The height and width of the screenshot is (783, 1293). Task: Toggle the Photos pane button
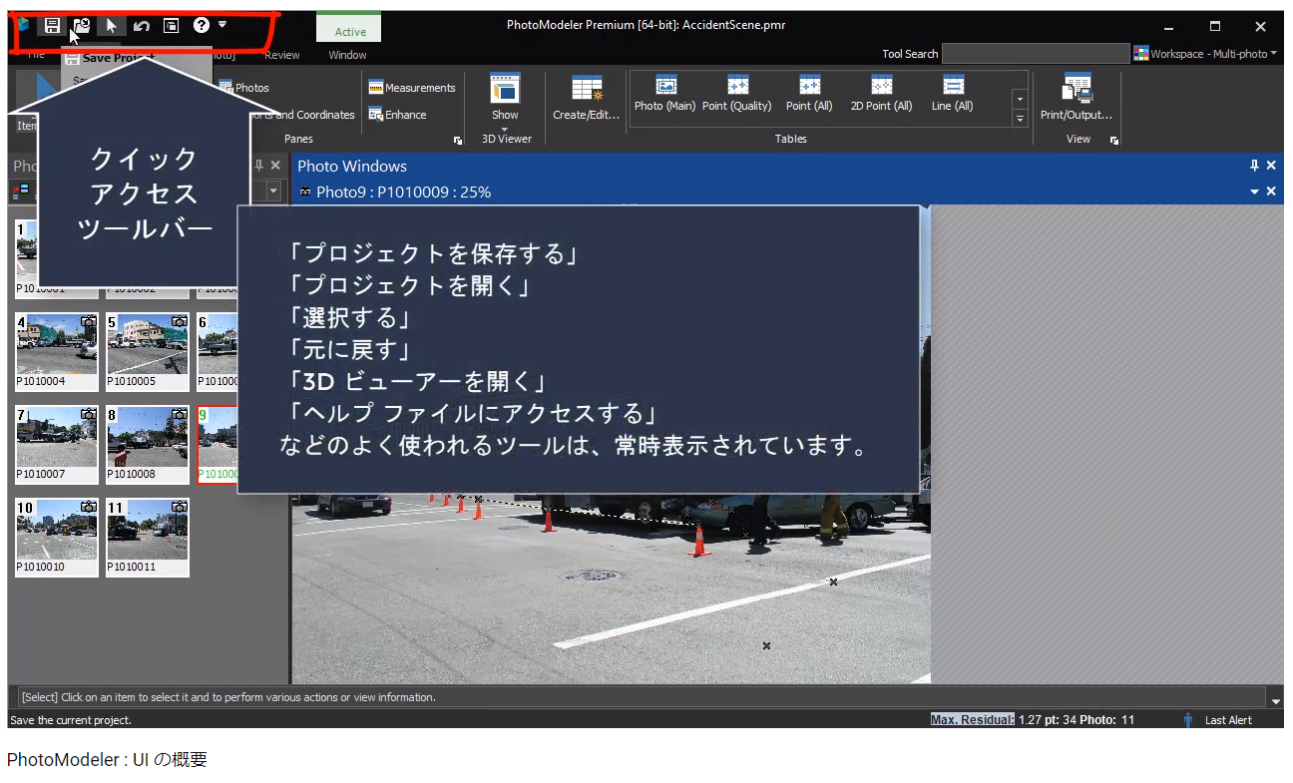[243, 88]
